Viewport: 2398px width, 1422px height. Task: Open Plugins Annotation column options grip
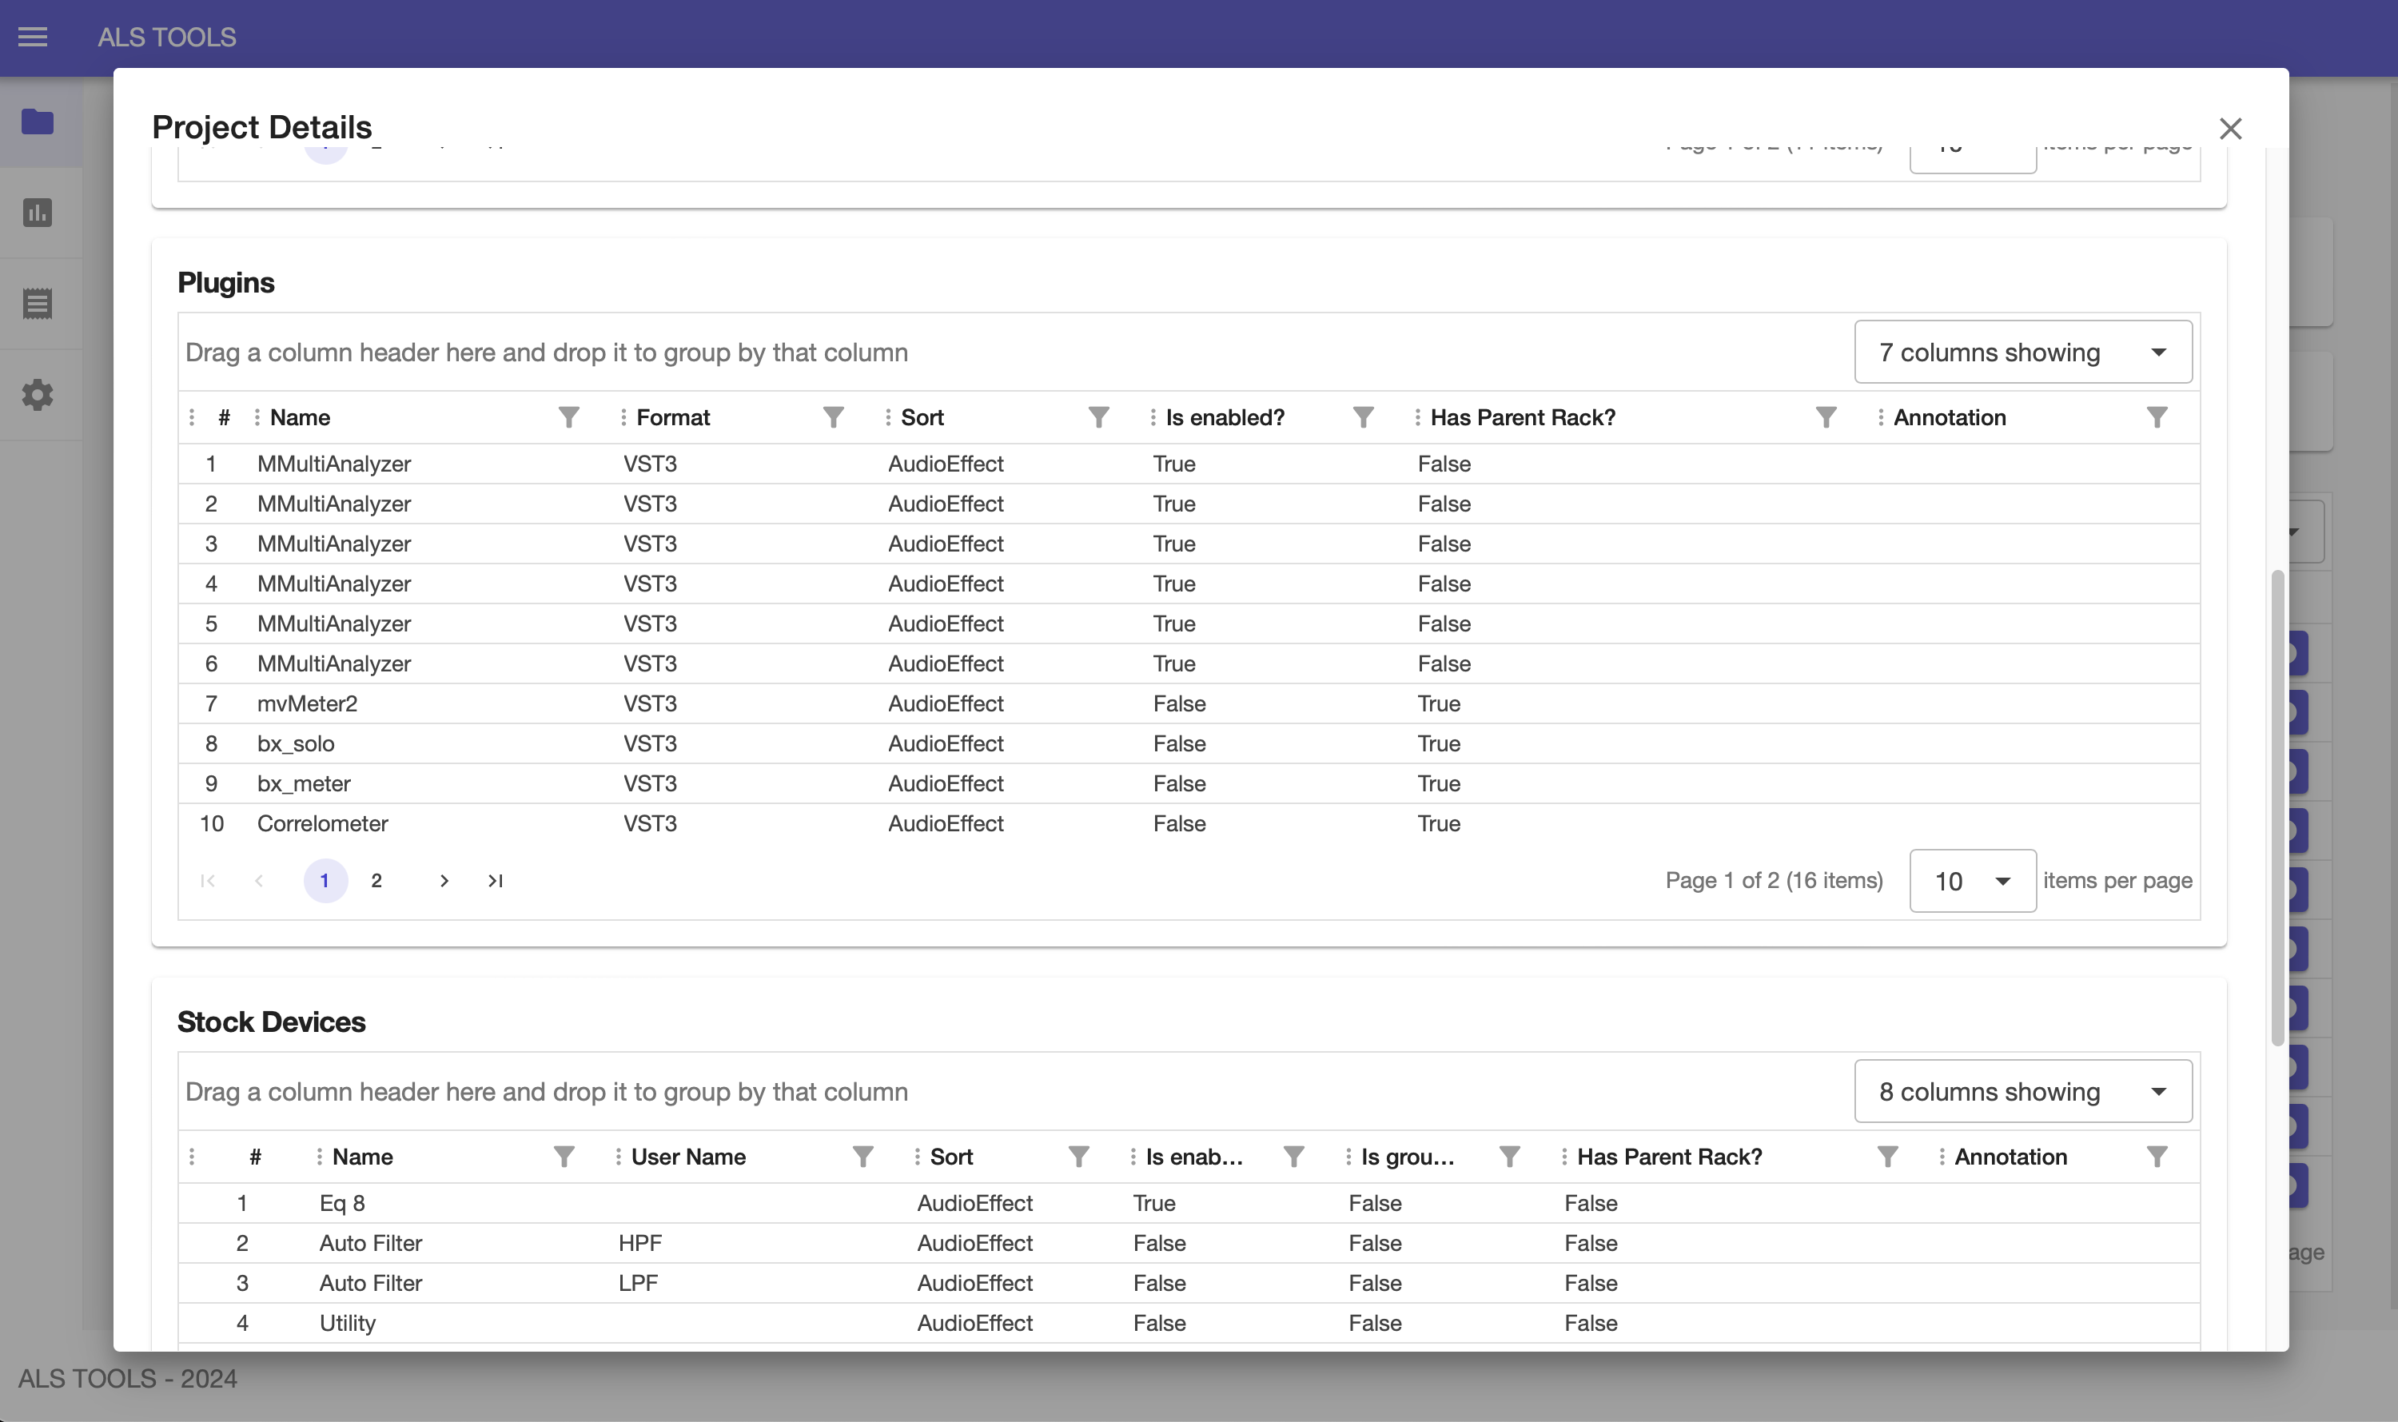1881,418
